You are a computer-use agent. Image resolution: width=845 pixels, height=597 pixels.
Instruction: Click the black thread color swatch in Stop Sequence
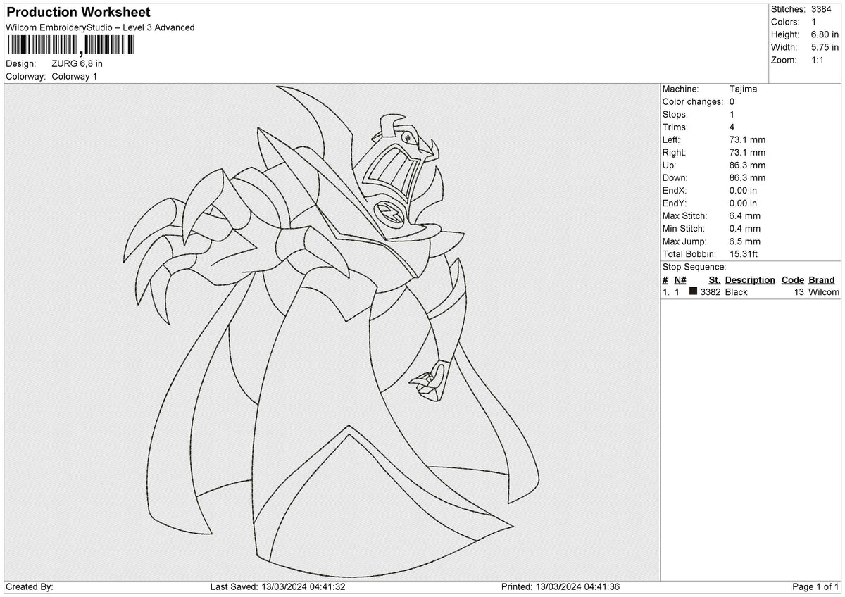click(694, 291)
